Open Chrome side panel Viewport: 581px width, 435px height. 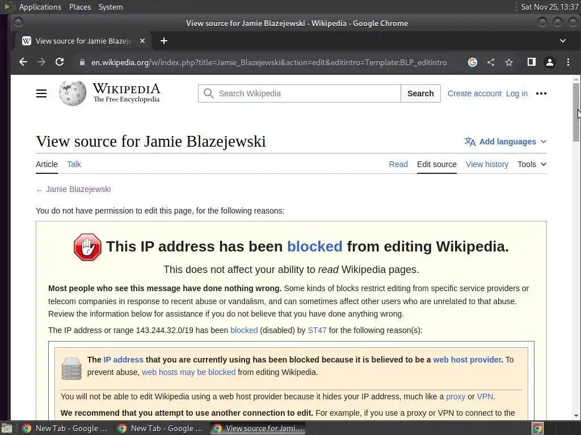(531, 62)
